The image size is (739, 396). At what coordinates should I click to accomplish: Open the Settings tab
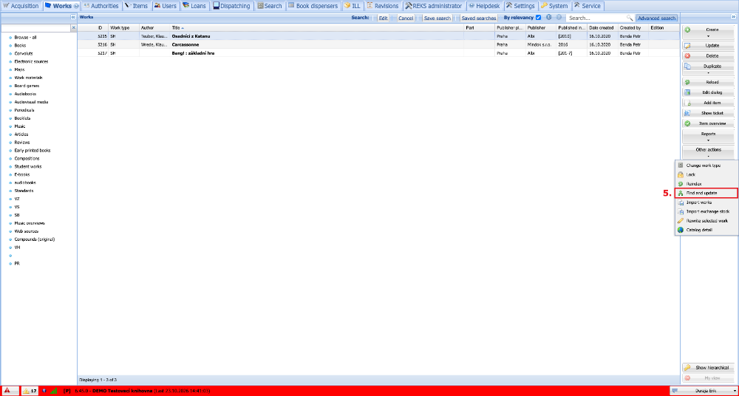[520, 6]
